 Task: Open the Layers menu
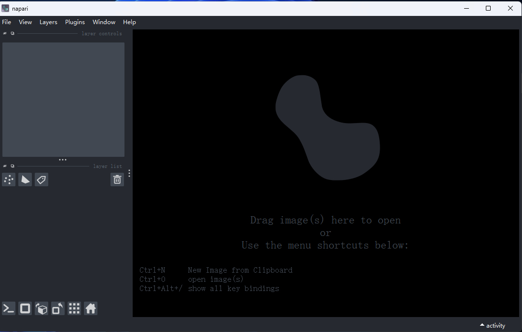tap(48, 22)
